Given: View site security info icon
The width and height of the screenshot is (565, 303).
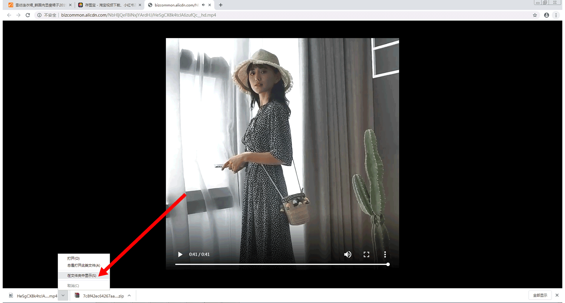Looking at the screenshot, I should click(39, 15).
